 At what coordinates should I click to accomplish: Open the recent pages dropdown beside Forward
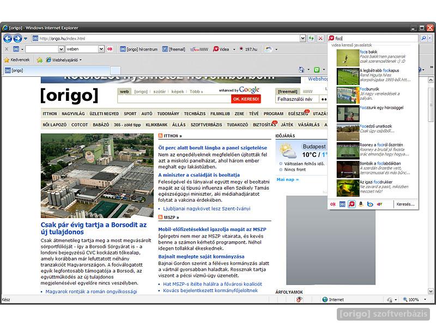click(x=26, y=38)
